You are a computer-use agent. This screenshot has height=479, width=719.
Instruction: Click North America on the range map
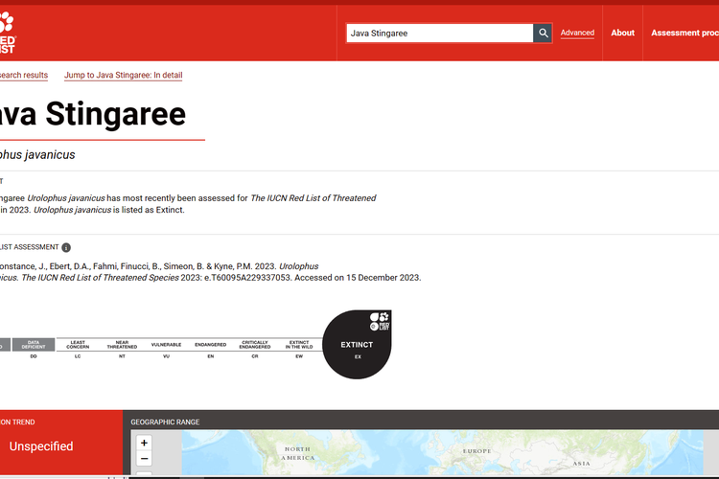point(297,453)
